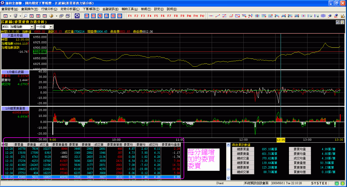Expand arrow next to computer toolbar icon
The image size is (347, 187).
point(21,16)
